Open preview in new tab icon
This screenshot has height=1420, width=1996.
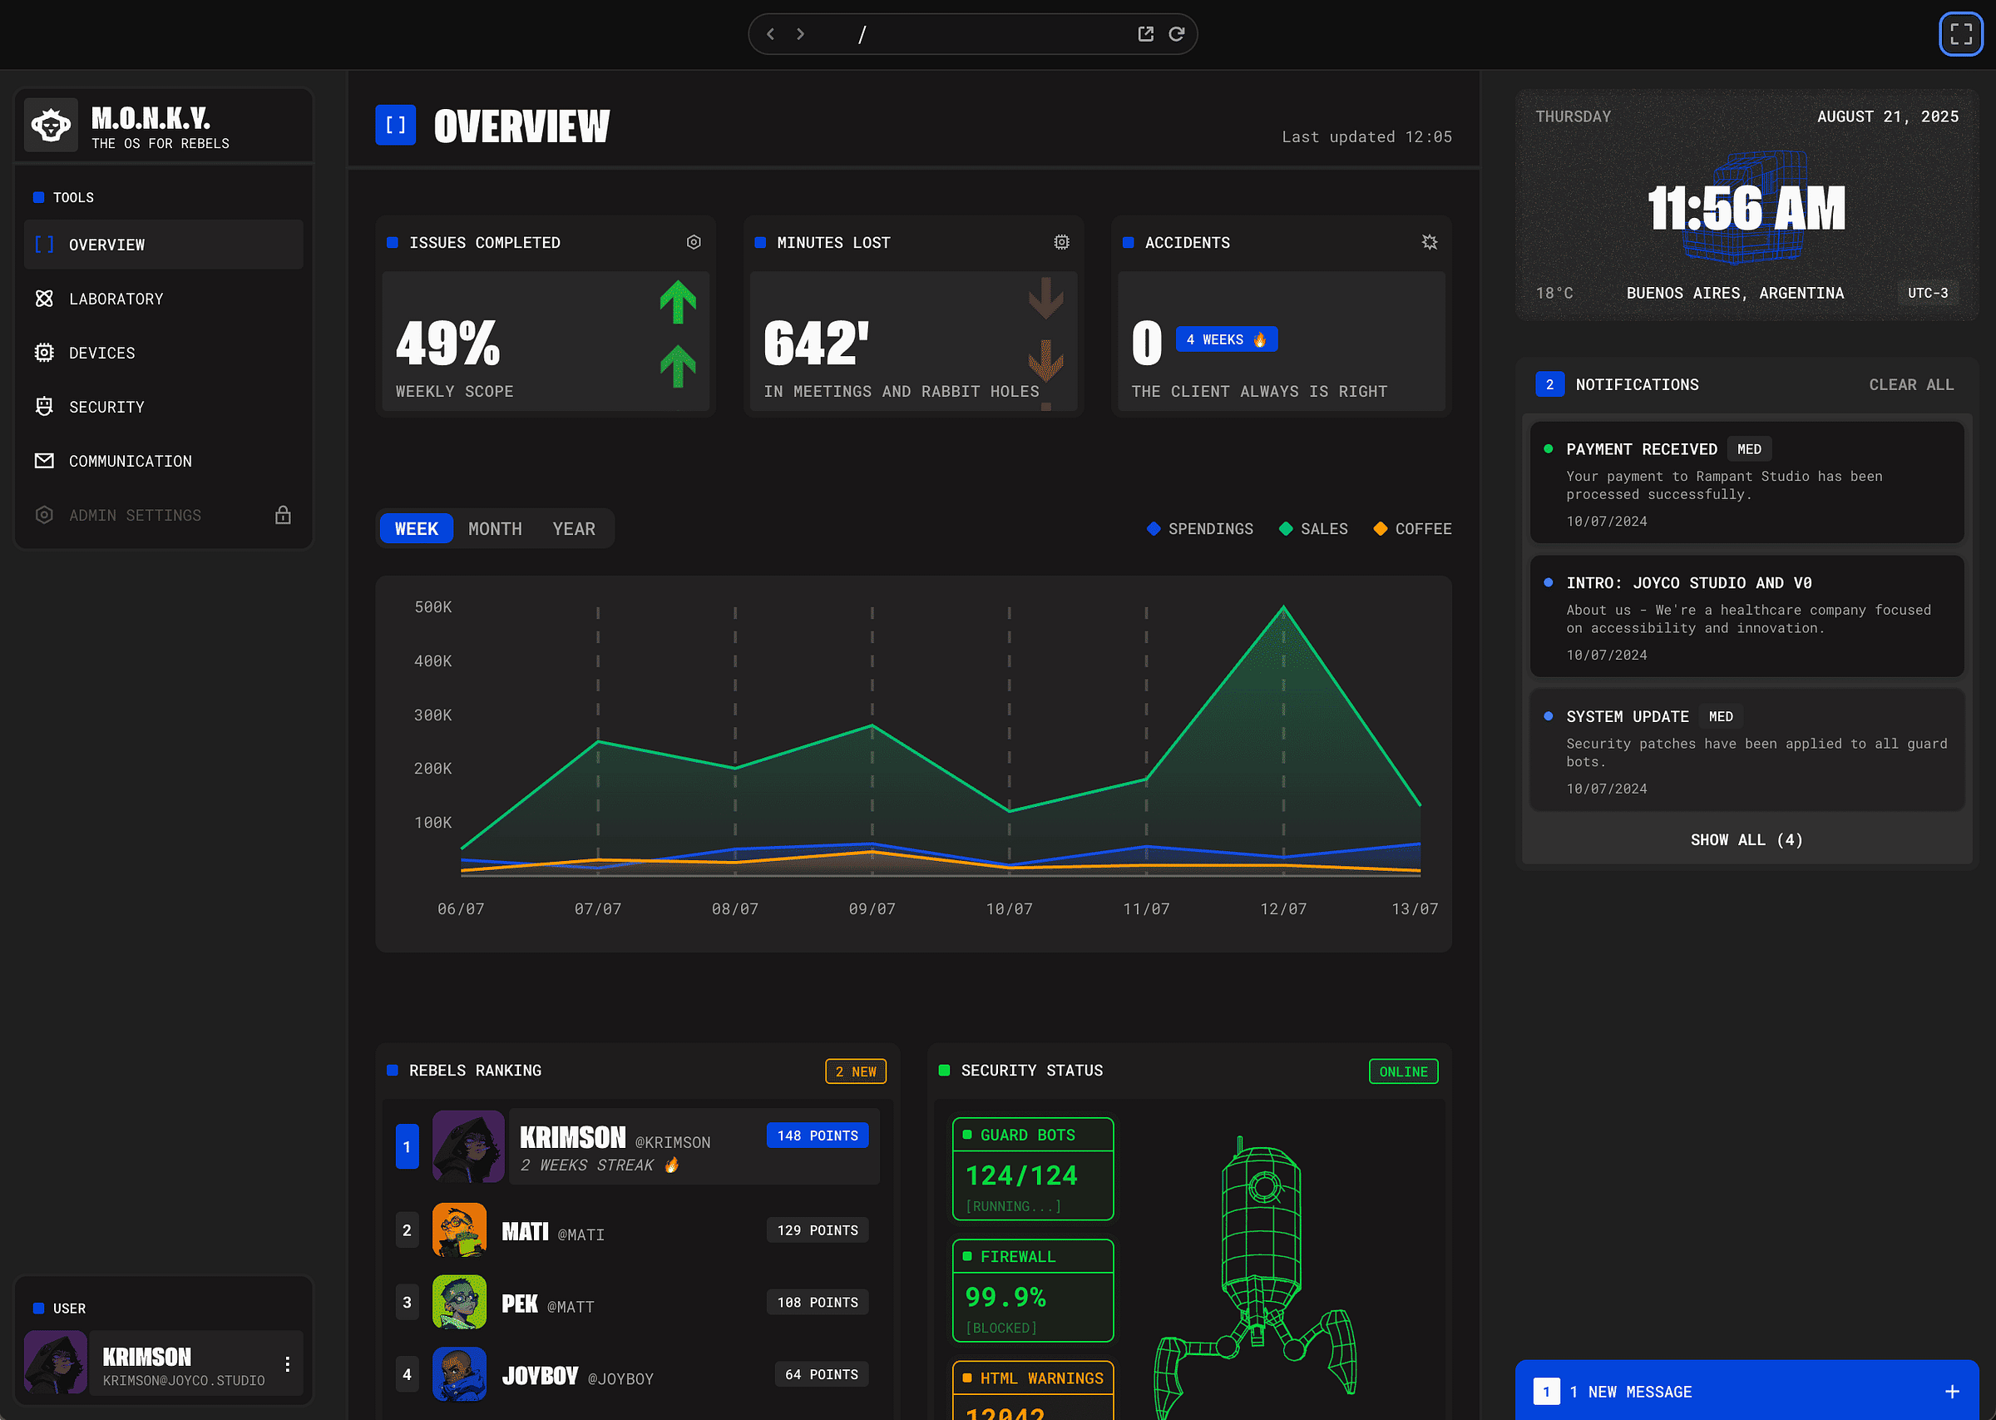pos(1145,34)
